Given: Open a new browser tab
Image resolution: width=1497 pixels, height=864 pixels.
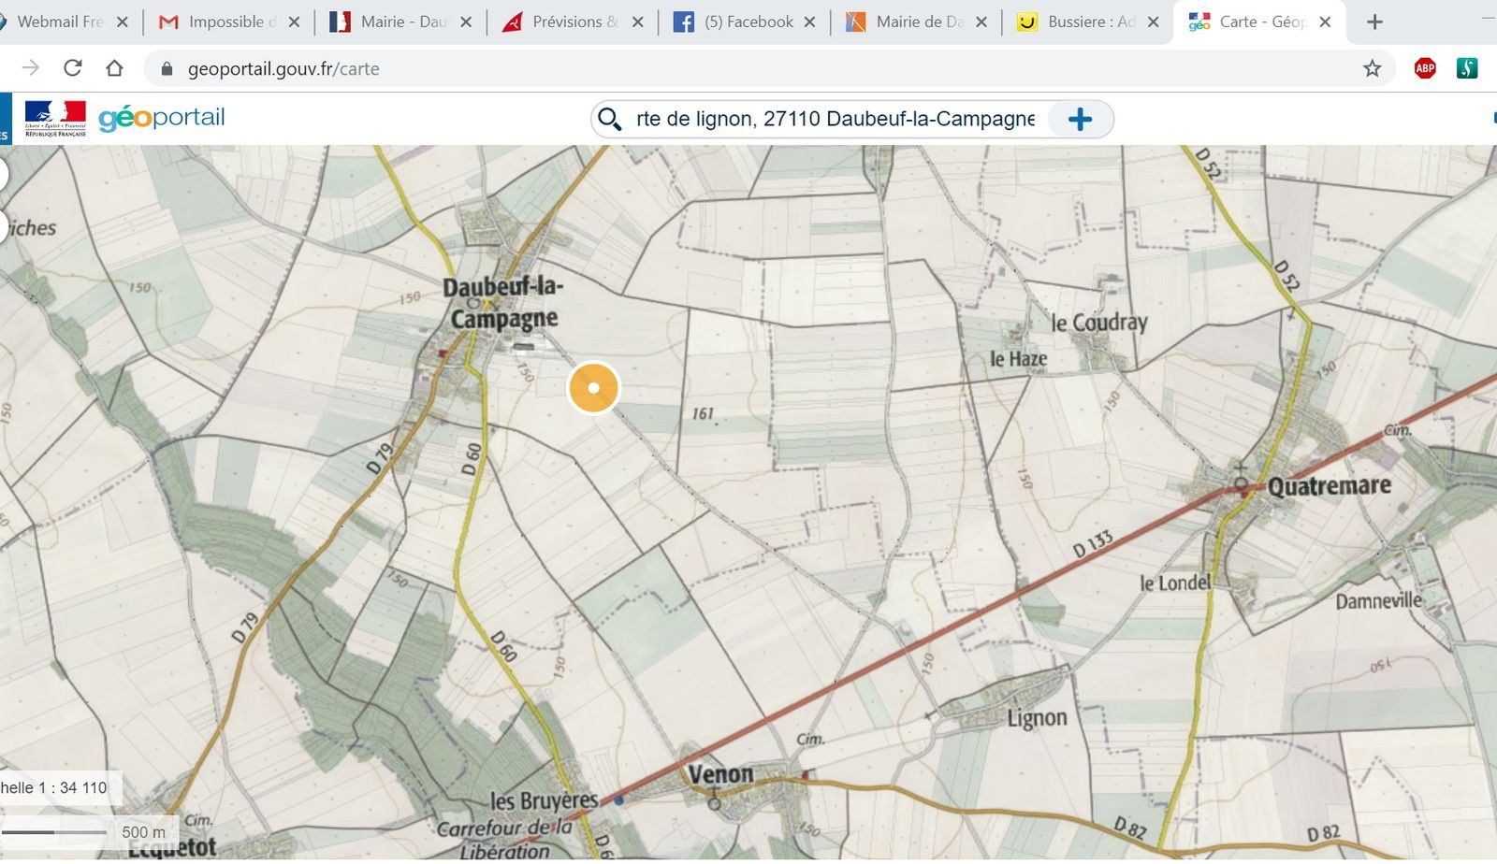Looking at the screenshot, I should tap(1374, 22).
